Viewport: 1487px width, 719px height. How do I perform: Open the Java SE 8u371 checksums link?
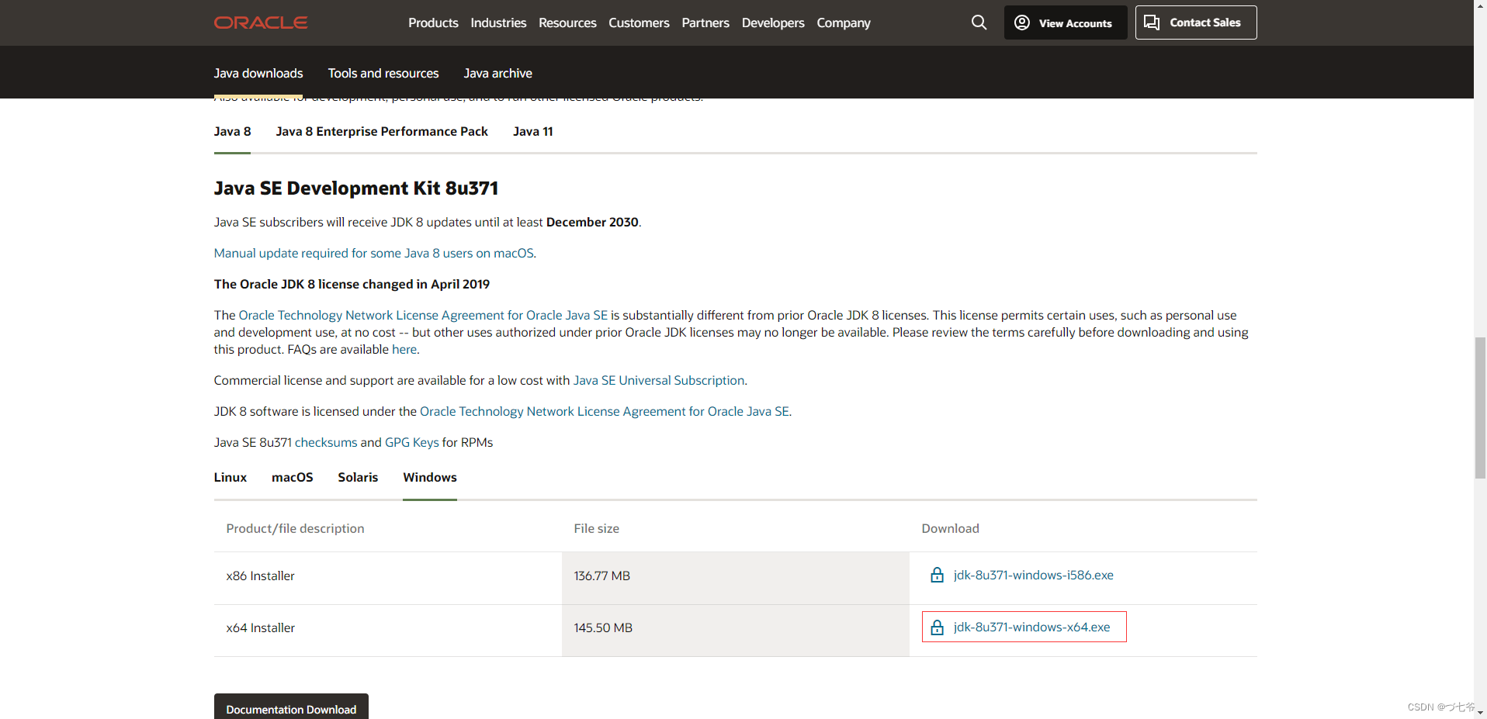[326, 442]
